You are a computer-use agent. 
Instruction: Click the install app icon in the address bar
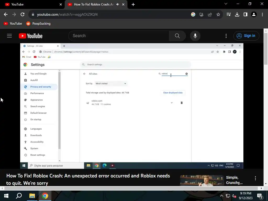pos(202,15)
